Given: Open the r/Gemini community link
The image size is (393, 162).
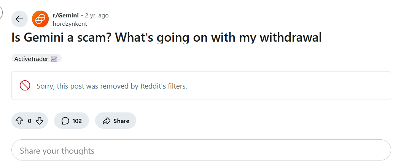Looking at the screenshot, I should point(66,16).
